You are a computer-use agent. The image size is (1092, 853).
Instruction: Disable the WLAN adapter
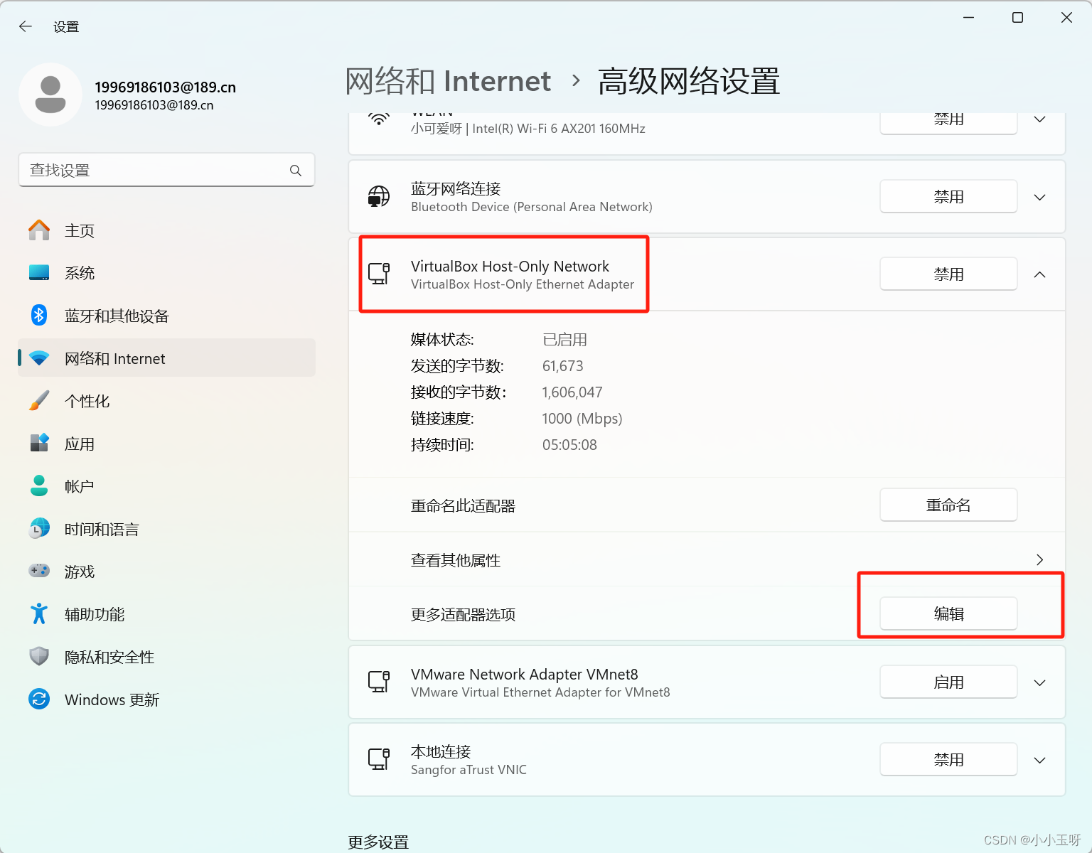click(948, 121)
